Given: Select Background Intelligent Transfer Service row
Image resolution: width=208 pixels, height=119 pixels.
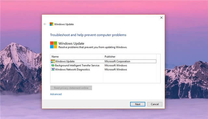Looking at the screenshot, I should (x=103, y=65).
